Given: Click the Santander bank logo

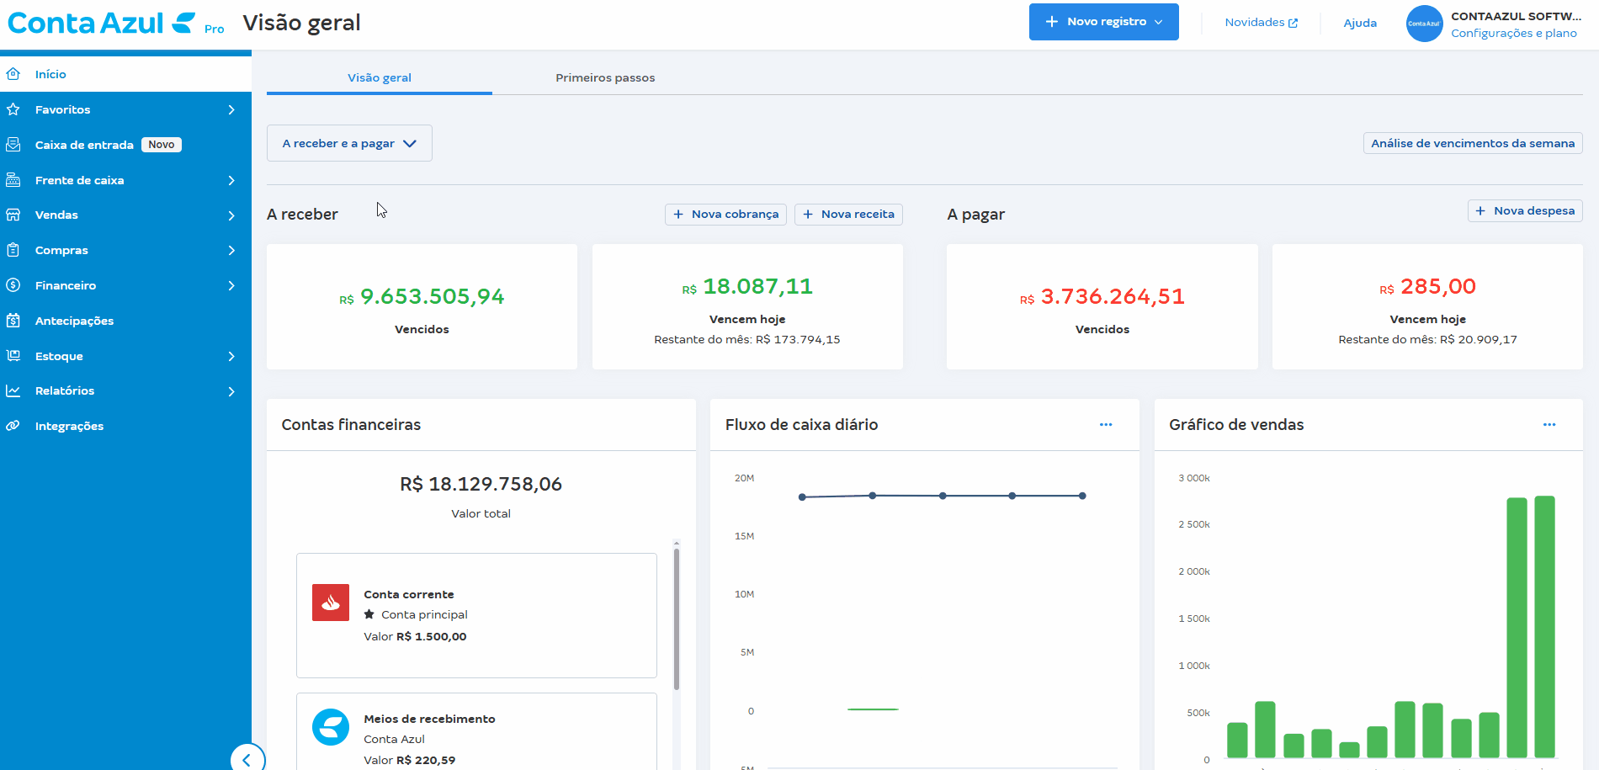Looking at the screenshot, I should tap(331, 603).
